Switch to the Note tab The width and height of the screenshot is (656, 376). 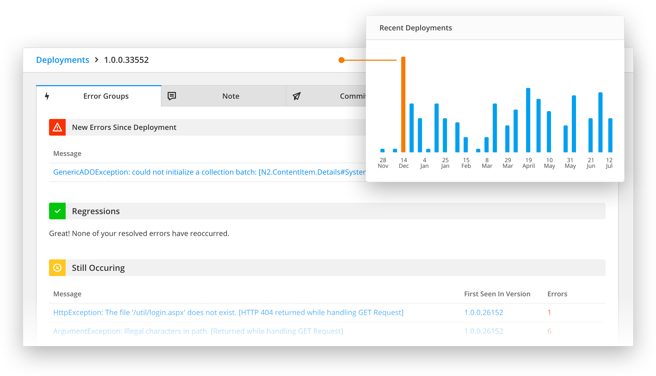pos(231,96)
